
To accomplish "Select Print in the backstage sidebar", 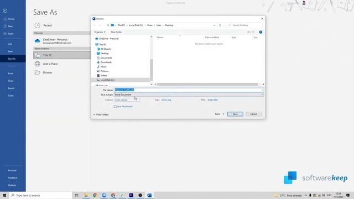I will (x=11, y=74).
